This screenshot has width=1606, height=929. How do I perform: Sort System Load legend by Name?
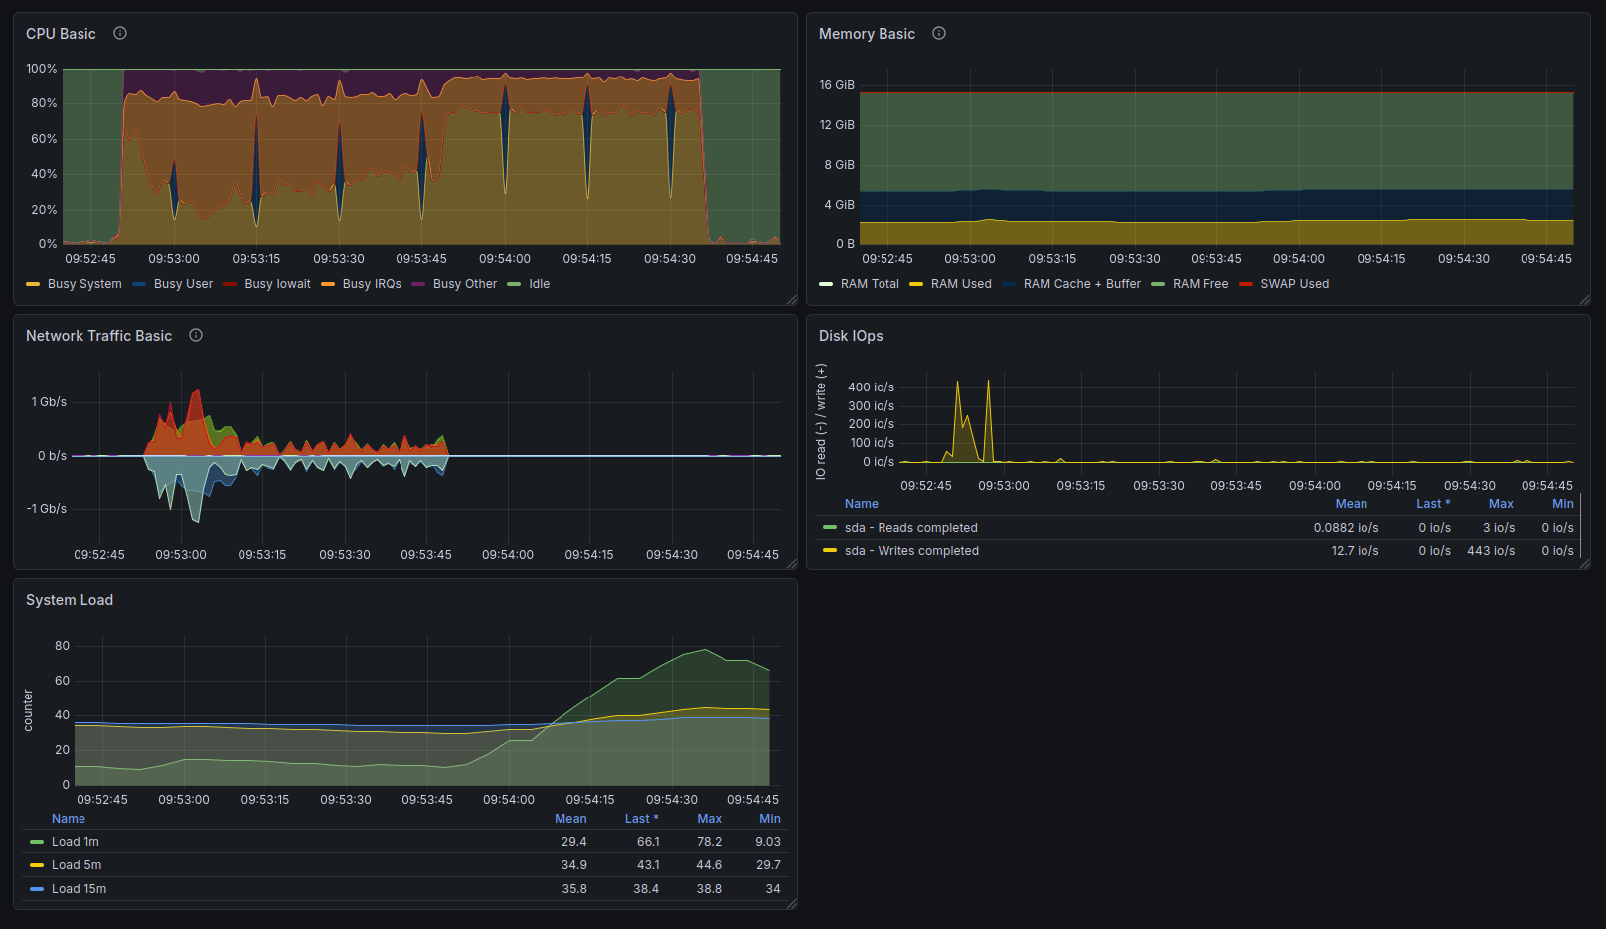pyautogui.click(x=69, y=819)
